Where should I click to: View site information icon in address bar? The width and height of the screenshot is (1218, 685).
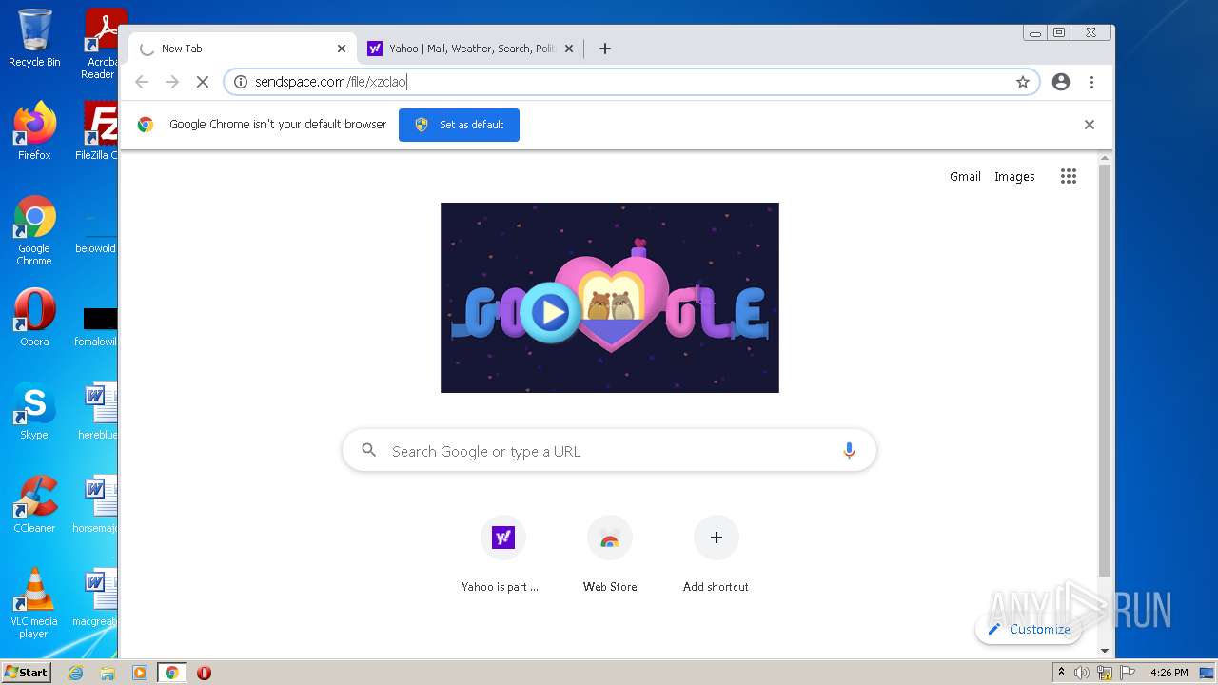click(241, 82)
